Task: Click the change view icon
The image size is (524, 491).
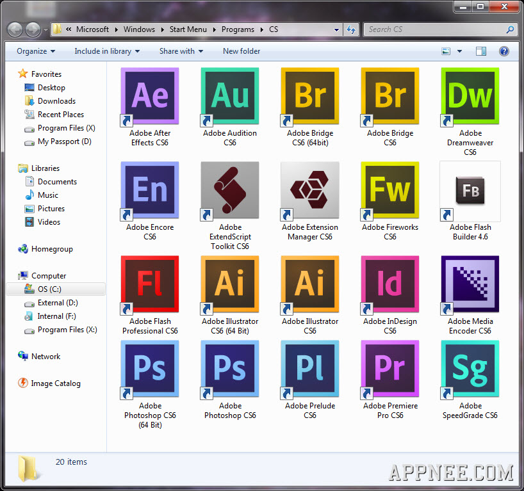Action: pyautogui.click(x=446, y=51)
